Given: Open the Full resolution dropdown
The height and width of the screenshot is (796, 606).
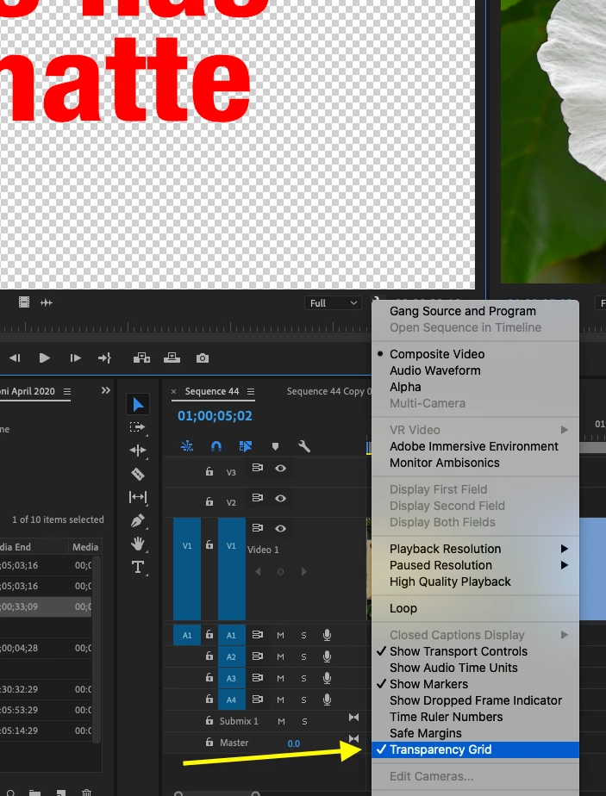Looking at the screenshot, I should pyautogui.click(x=334, y=303).
